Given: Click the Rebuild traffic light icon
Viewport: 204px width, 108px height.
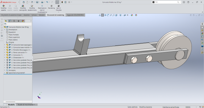Looking at the screenshot, I should 62,2.
